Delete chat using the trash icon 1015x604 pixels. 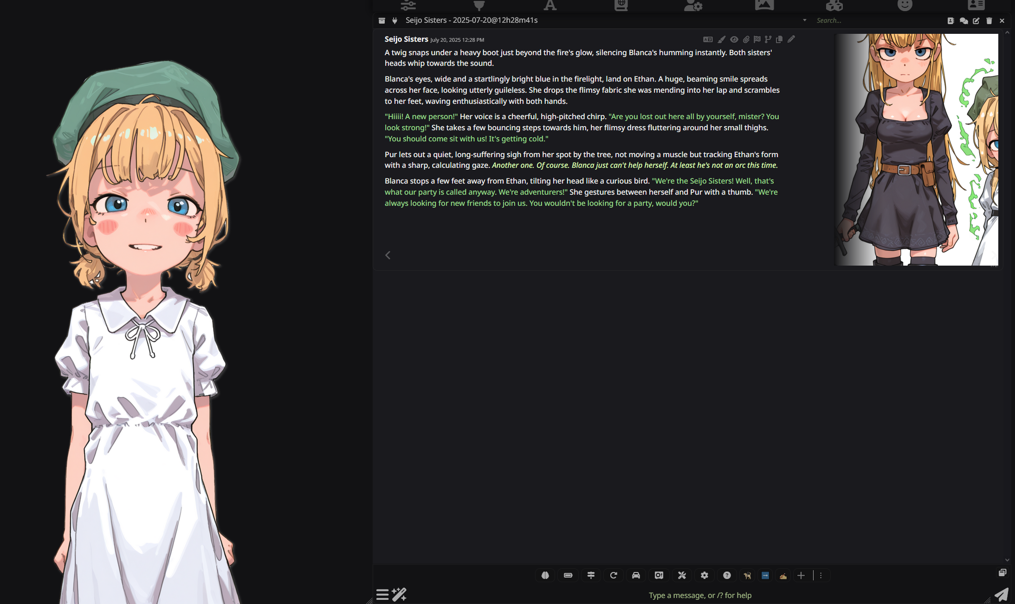[989, 20]
